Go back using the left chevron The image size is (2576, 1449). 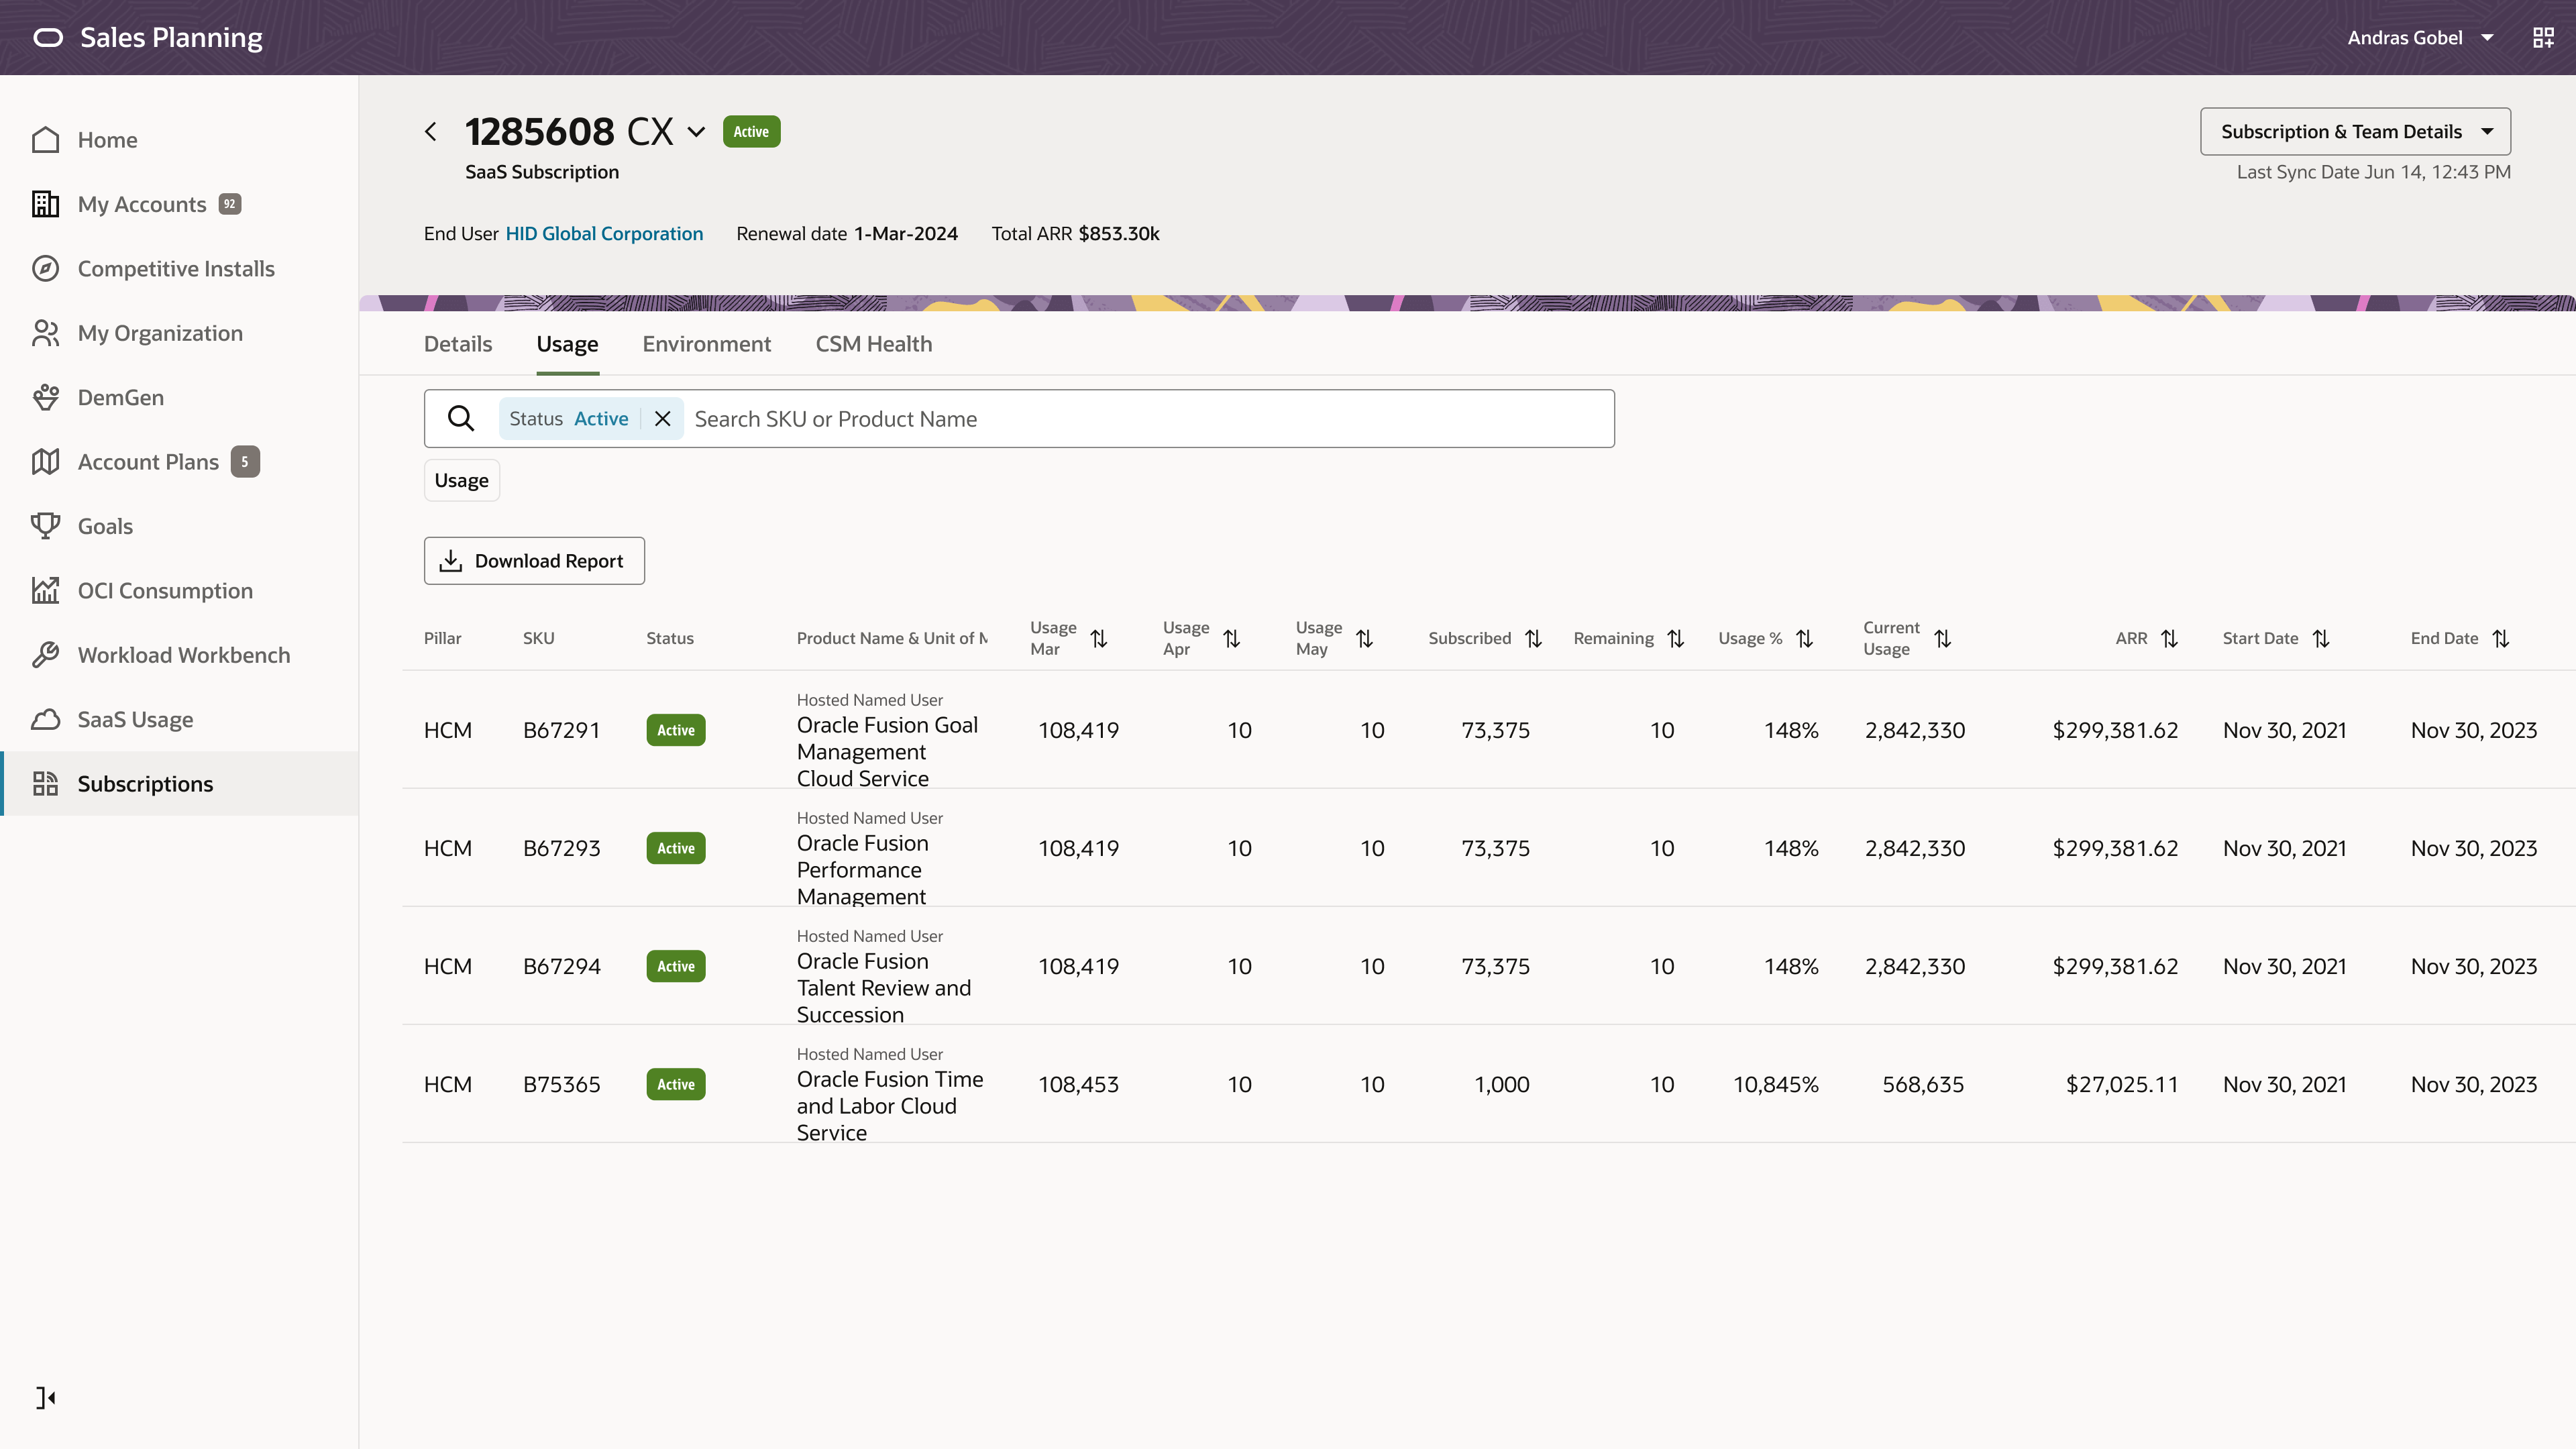(431, 131)
